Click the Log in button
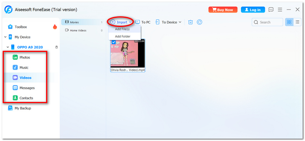Screen dimensions: 305x141 [253, 10]
